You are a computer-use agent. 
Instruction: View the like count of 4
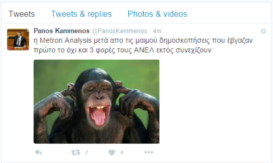[x=122, y=153]
